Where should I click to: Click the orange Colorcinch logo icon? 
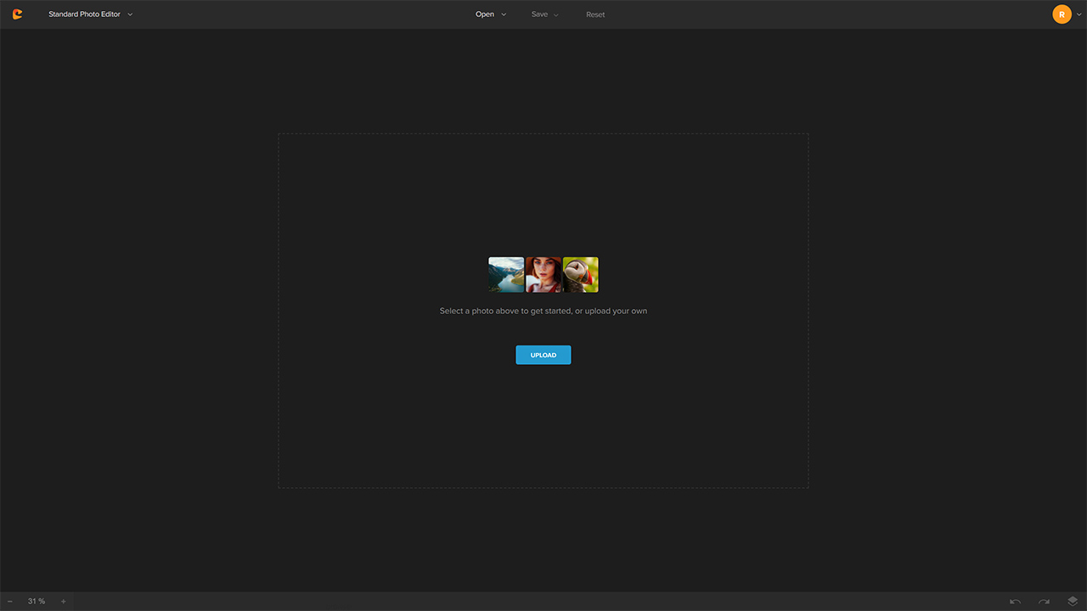pos(17,14)
